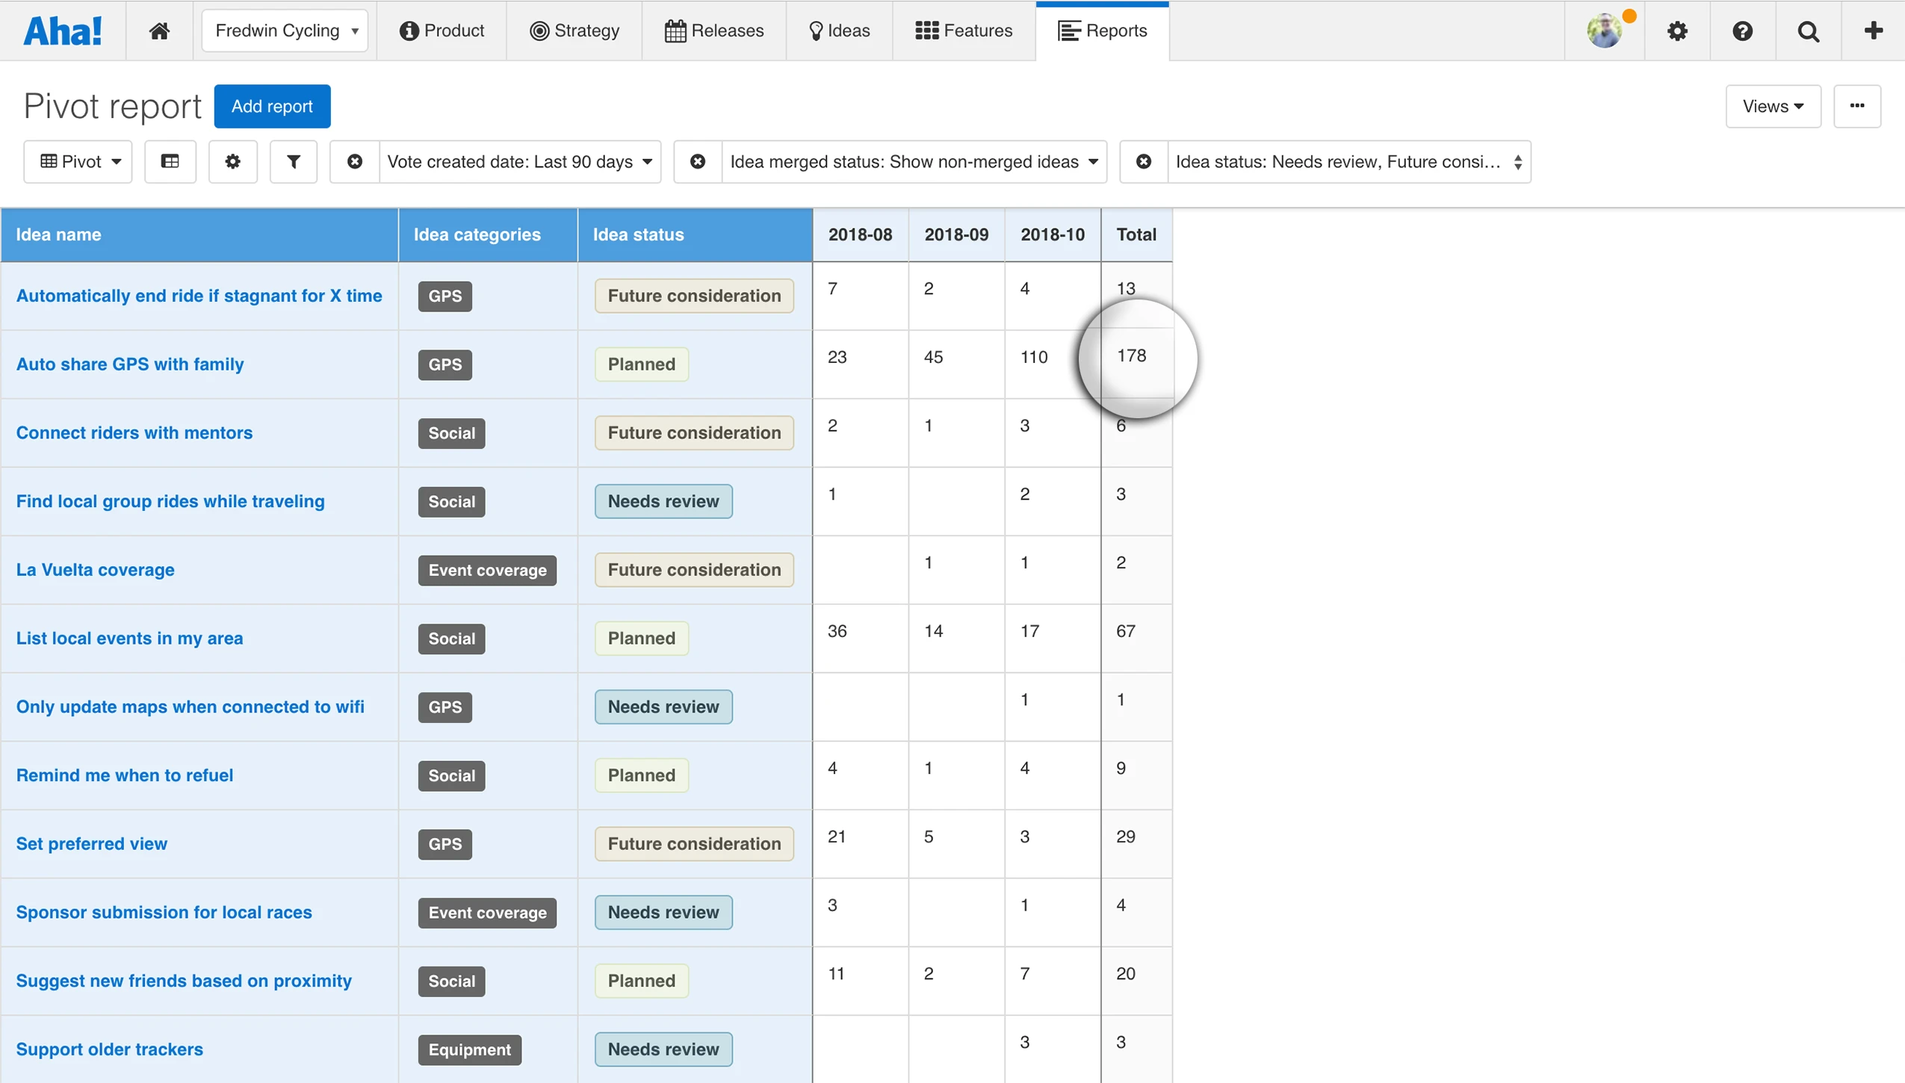Remove the Idea status filter
Image resolution: width=1905 pixels, height=1083 pixels.
(1144, 161)
